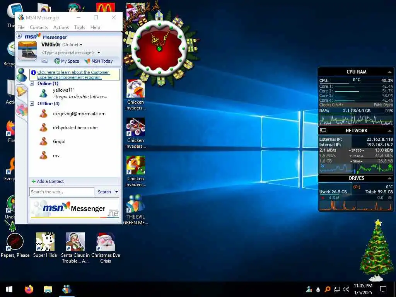Open second Chicken Invaders shortcut with bubbles
Image resolution: width=396 pixels, height=297 pixels.
click(136, 133)
